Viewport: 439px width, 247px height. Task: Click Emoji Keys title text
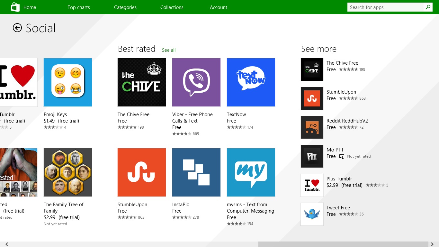pos(55,114)
